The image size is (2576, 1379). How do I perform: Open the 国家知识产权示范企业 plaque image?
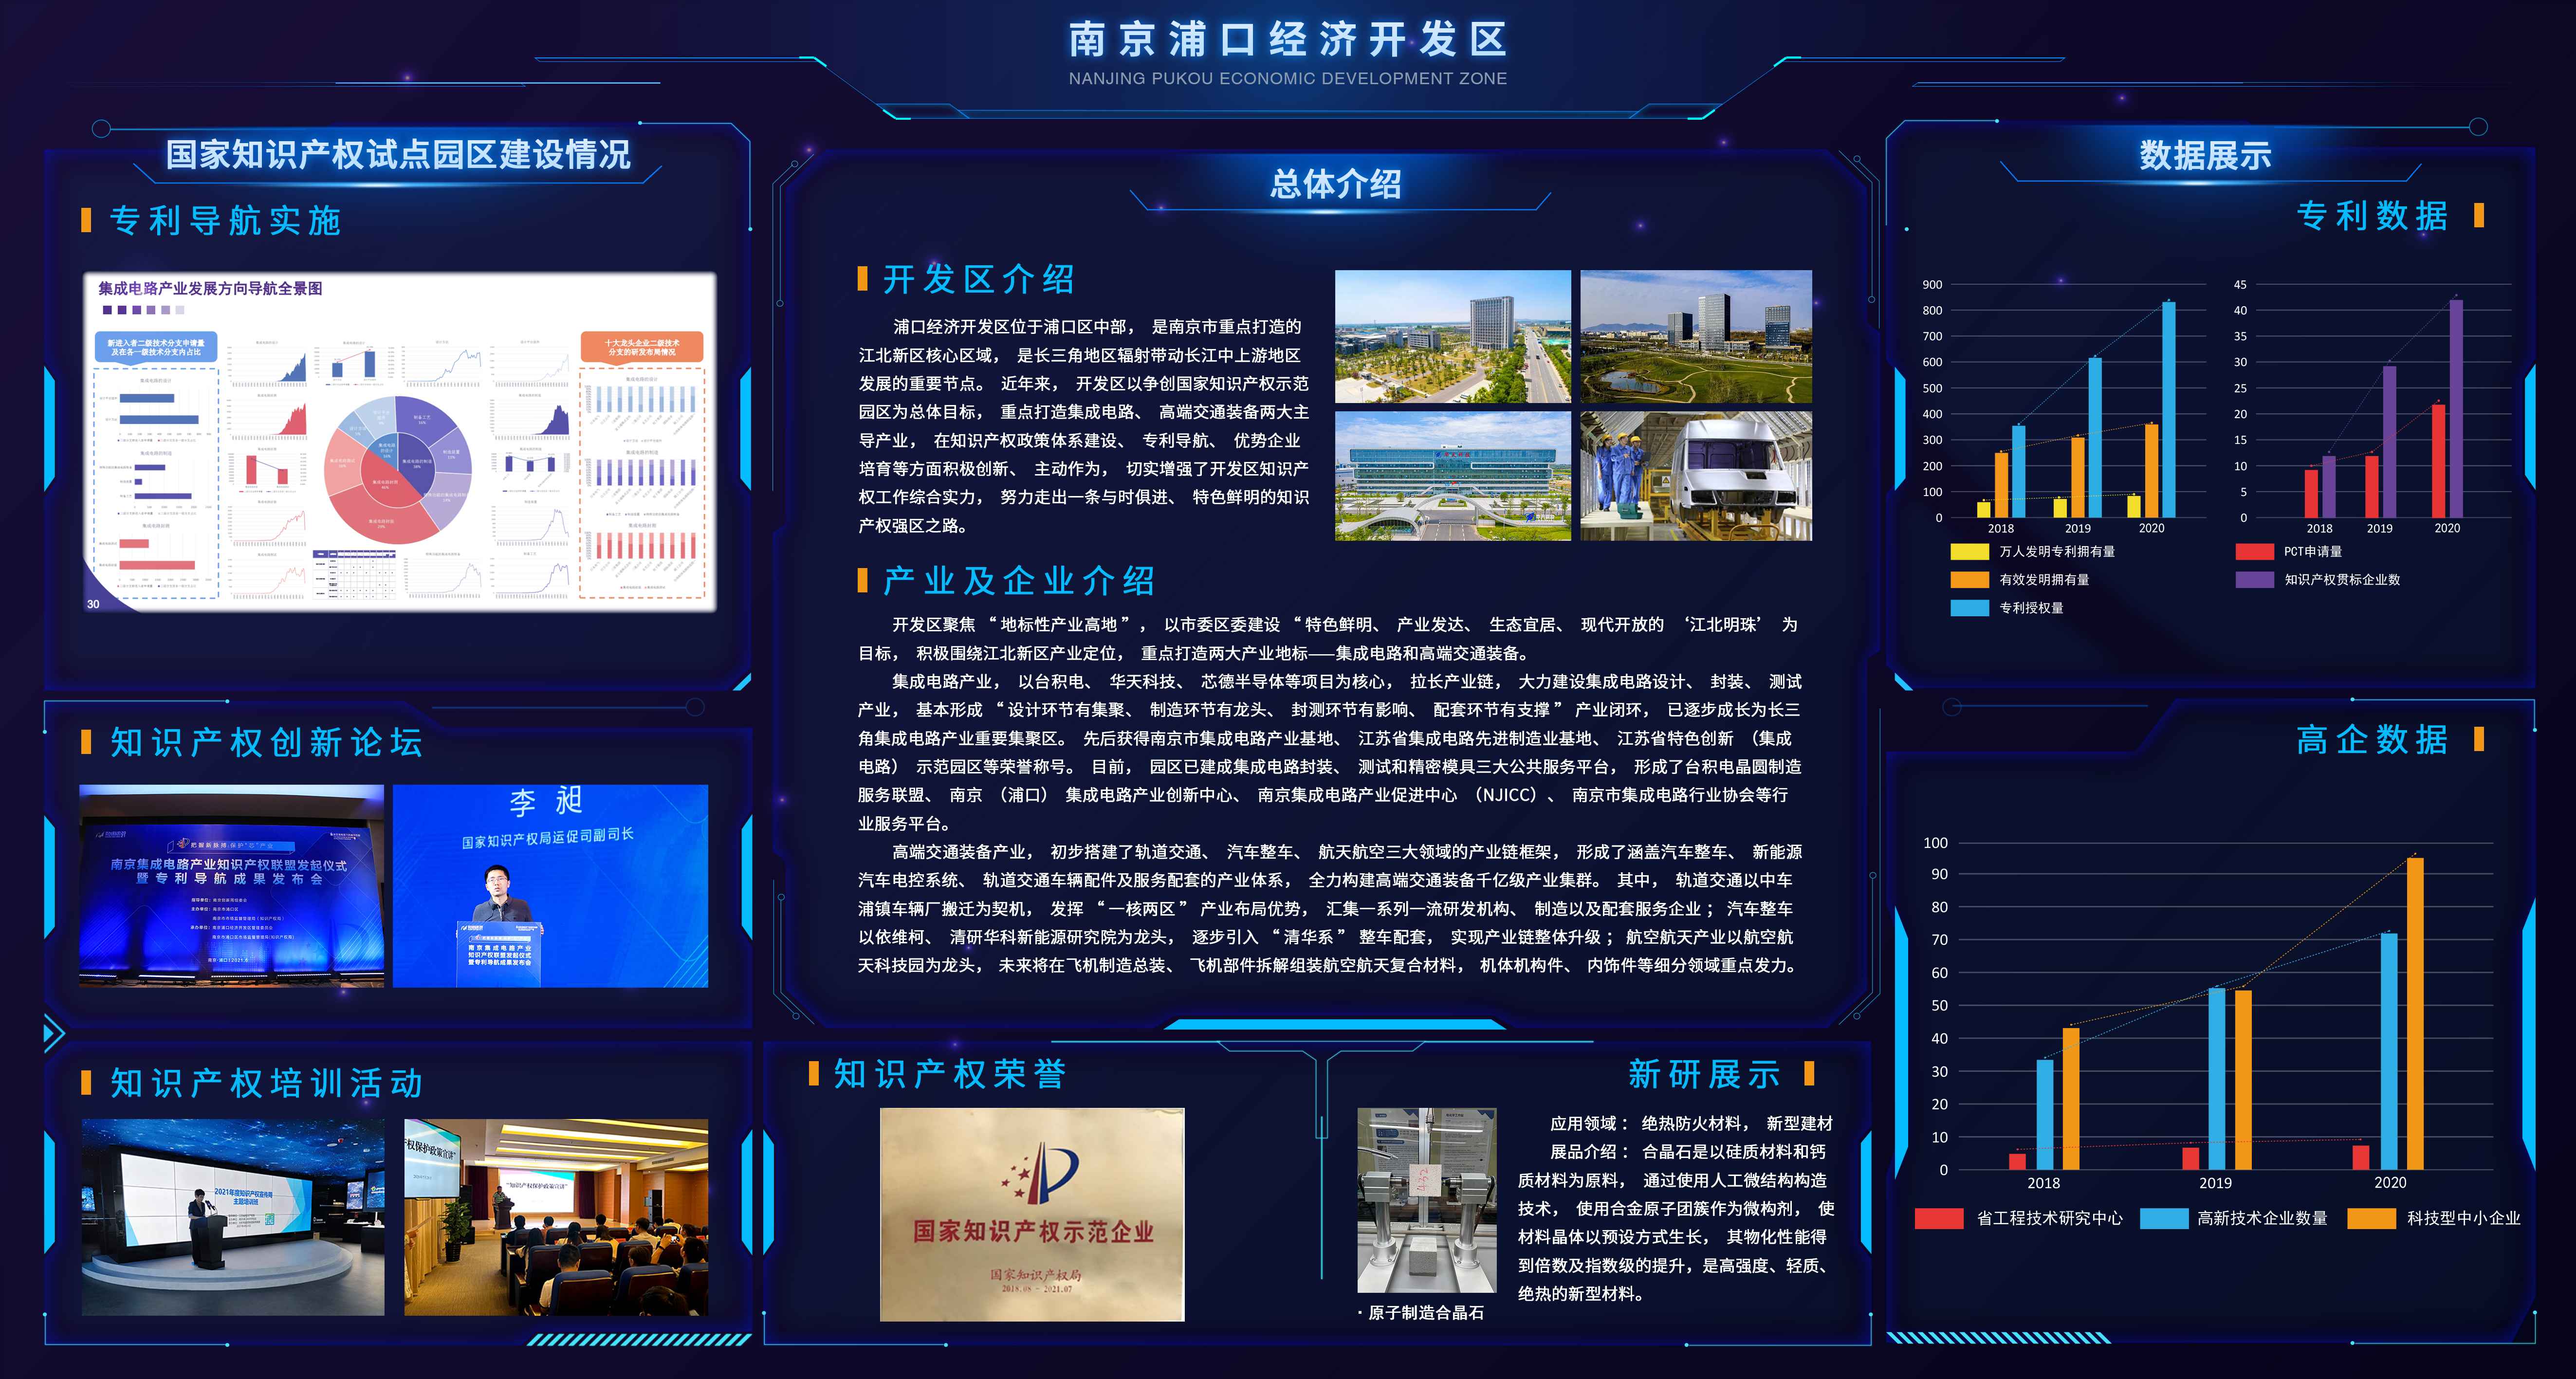(x=1032, y=1214)
